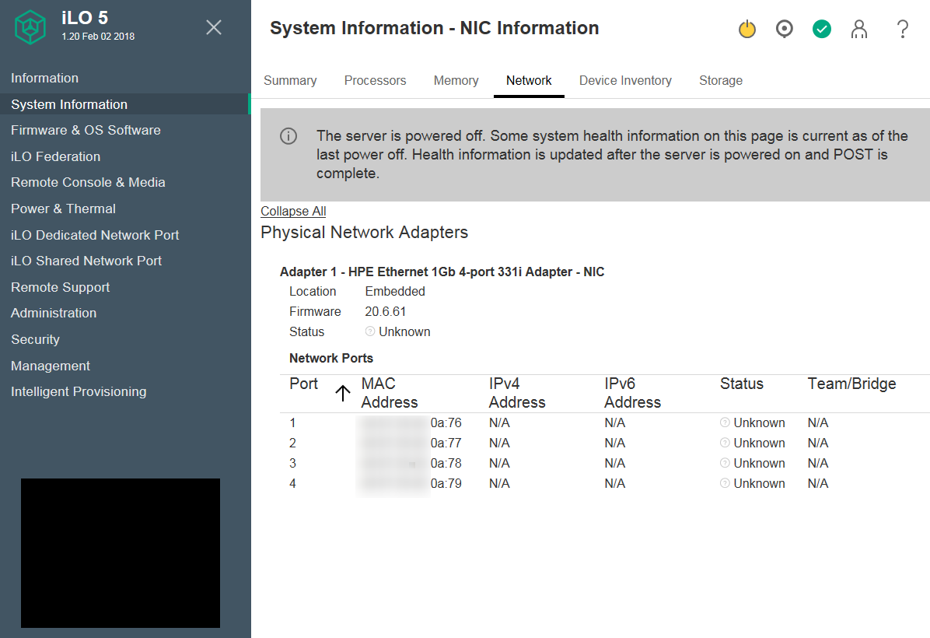Sort by the MAC Address column header
Viewport: 930px width, 638px height.
tap(390, 393)
